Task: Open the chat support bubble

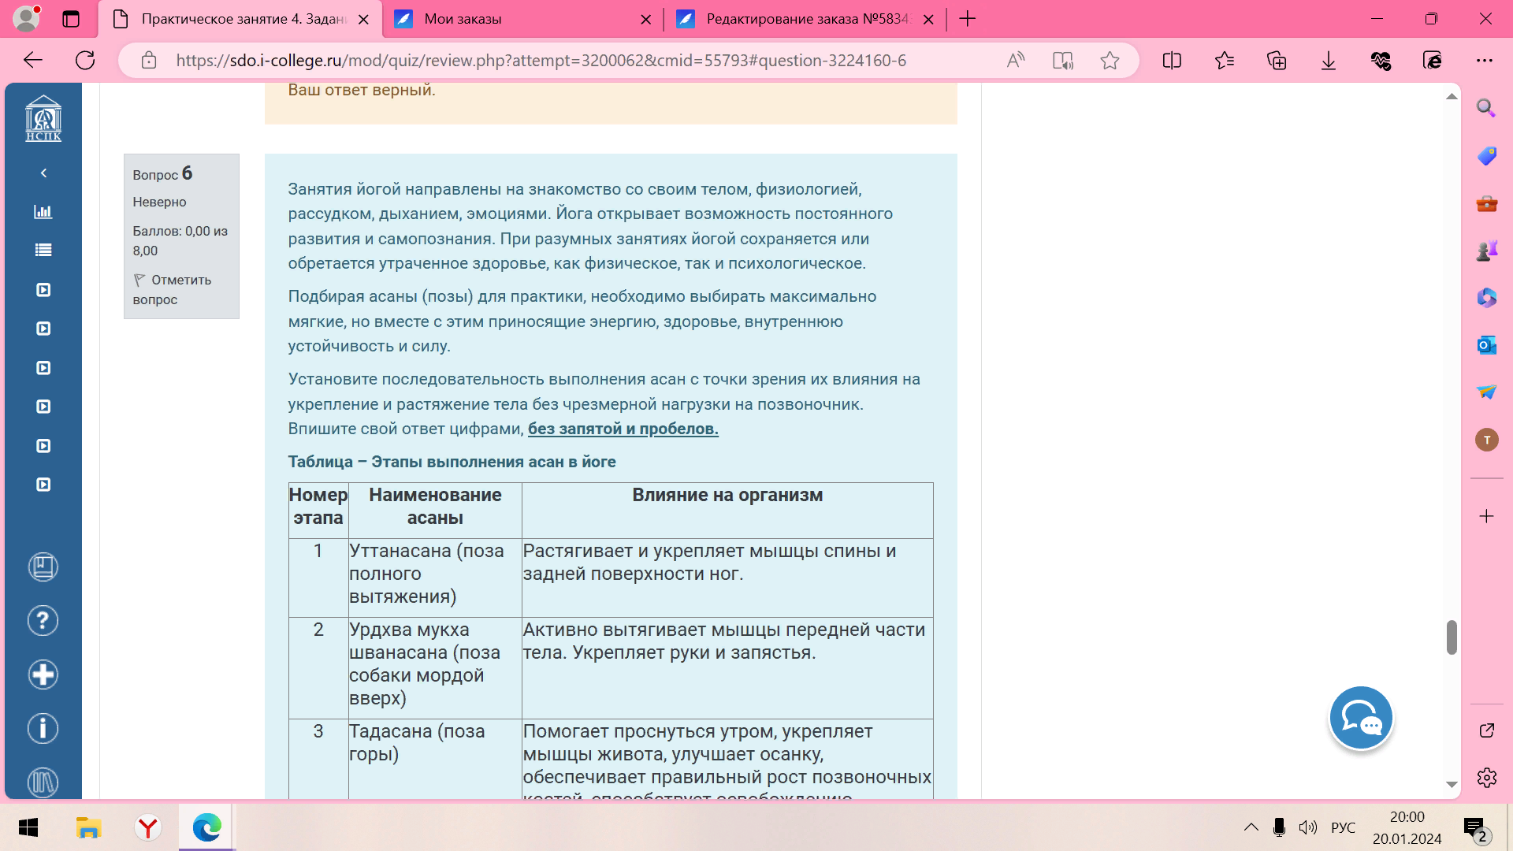Action: [1360, 718]
